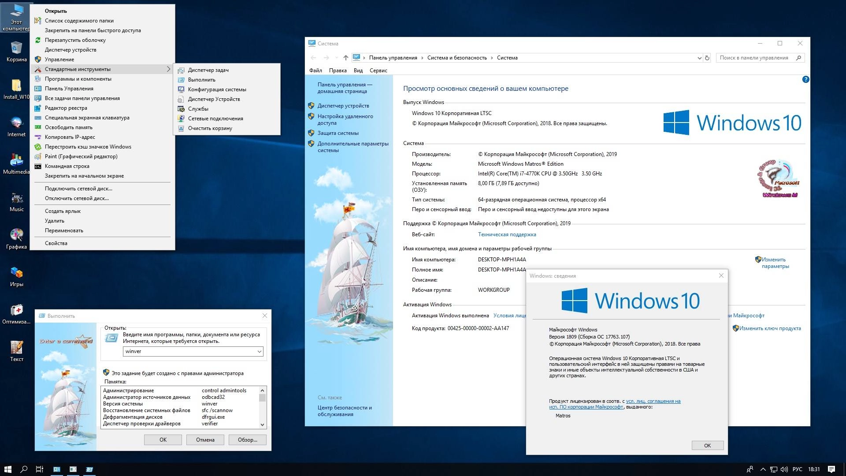This screenshot has height=476, width=846.
Task: Click Изменить параметры link
Action: pos(775,263)
